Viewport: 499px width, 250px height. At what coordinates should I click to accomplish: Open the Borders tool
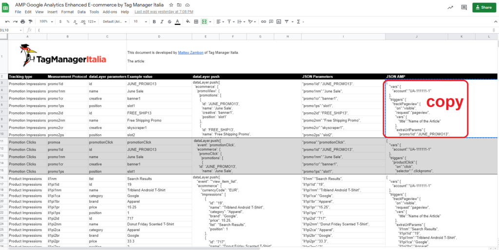click(196, 21)
